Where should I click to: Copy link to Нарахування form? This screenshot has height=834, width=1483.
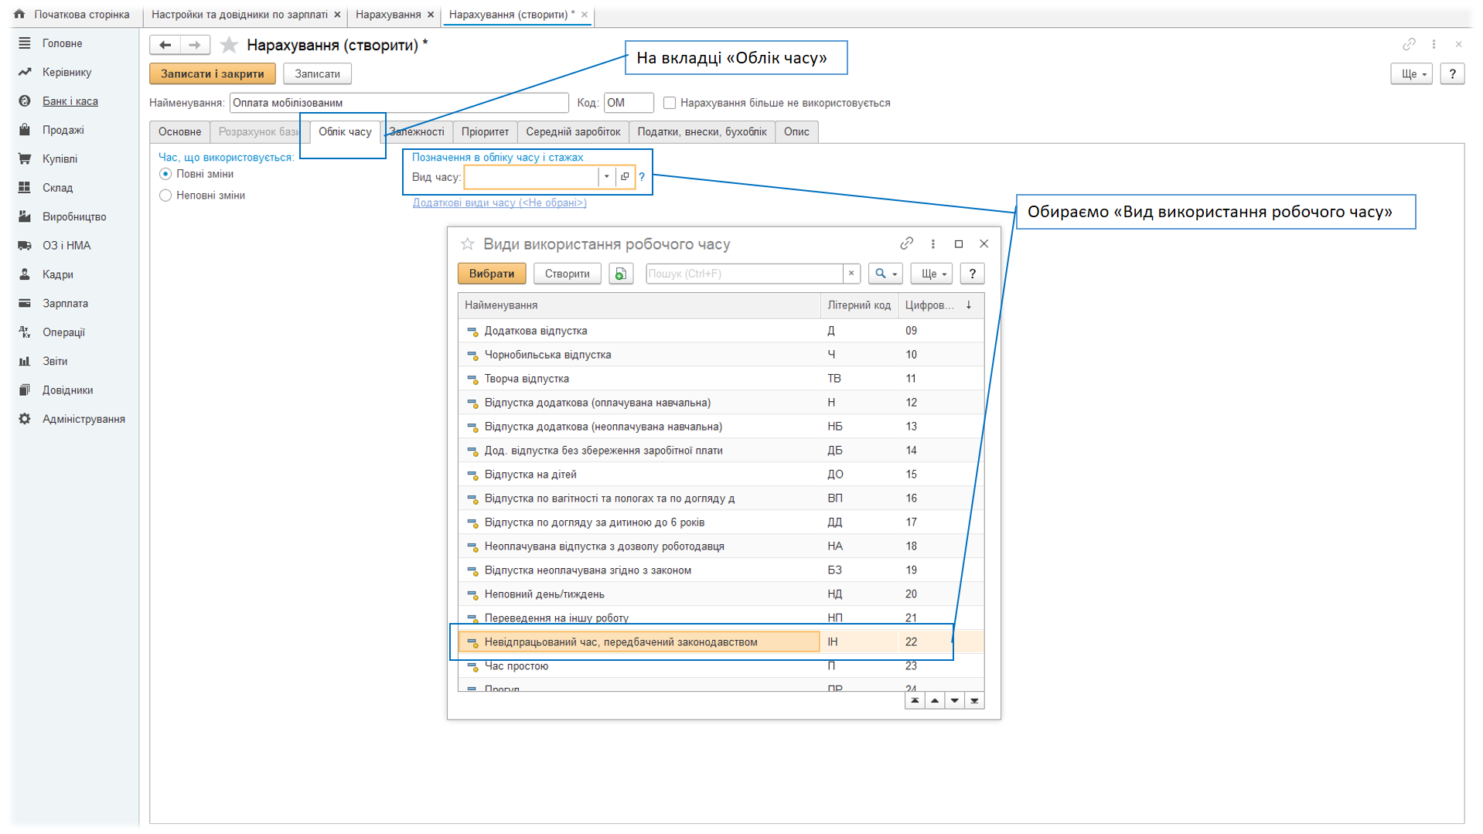(x=1409, y=44)
